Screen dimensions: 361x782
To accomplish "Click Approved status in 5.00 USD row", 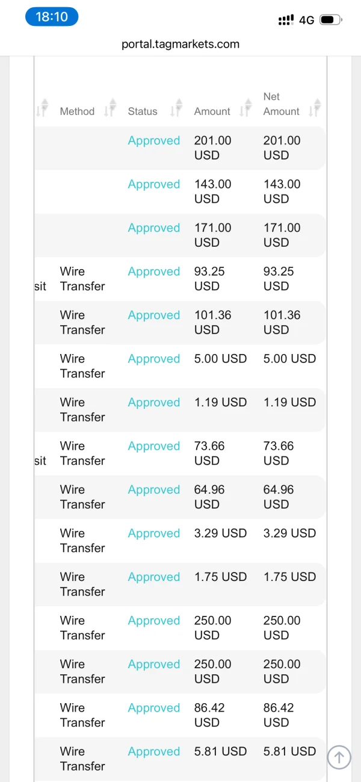I will [154, 359].
